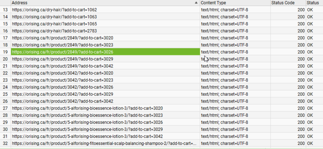Viewport: 323px width, 149px height.
Task: Select URL dry-hair/?add-to-cart=1065
Action: tap(54, 24)
